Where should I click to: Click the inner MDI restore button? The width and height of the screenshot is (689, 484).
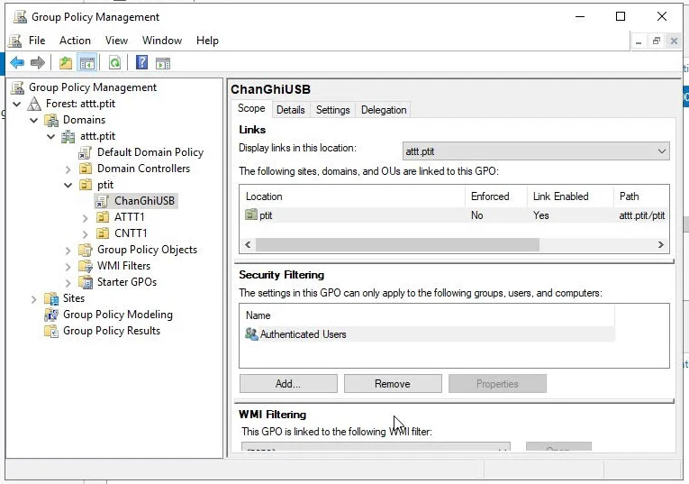point(656,41)
